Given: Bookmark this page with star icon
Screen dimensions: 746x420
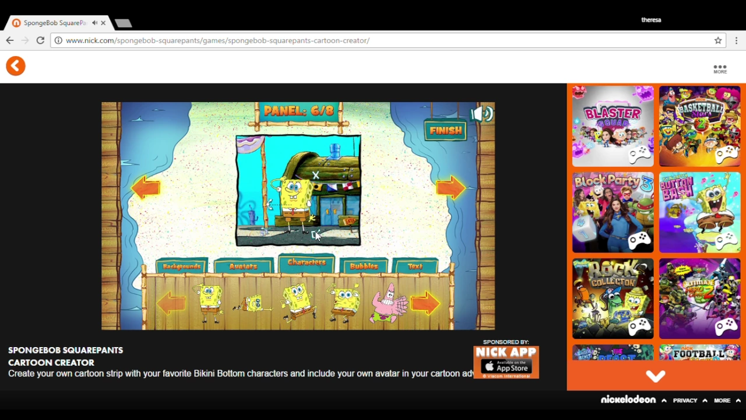Looking at the screenshot, I should pyautogui.click(x=718, y=40).
